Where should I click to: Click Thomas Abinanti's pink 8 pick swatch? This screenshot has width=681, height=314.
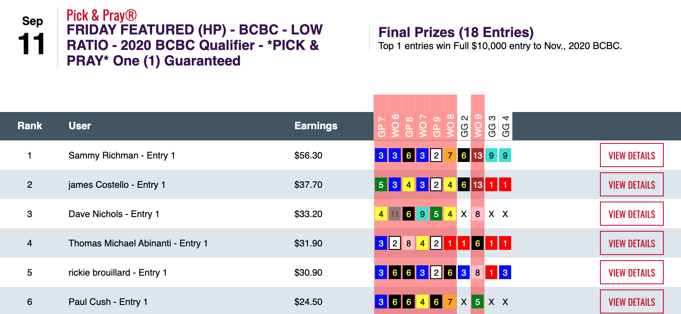409,243
